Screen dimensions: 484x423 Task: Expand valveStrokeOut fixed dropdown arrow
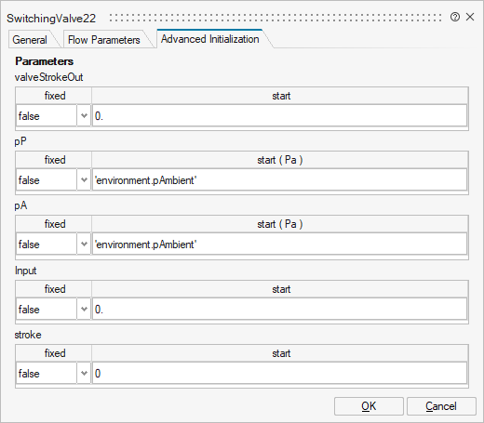click(84, 116)
